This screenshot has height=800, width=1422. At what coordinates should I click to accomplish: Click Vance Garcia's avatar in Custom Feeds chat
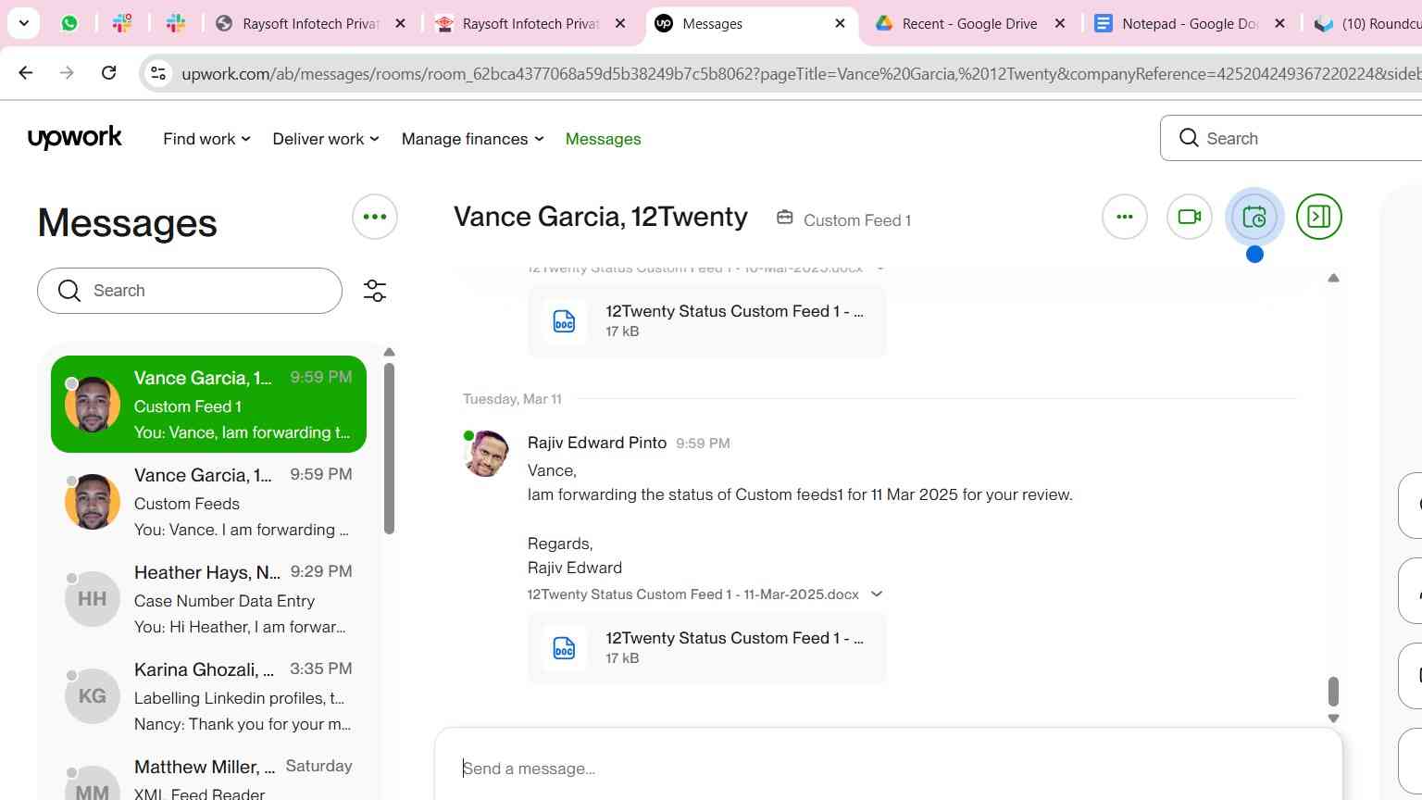point(93,502)
